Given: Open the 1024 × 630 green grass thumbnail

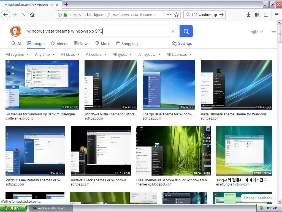Looking at the screenshot, I should [173, 151].
